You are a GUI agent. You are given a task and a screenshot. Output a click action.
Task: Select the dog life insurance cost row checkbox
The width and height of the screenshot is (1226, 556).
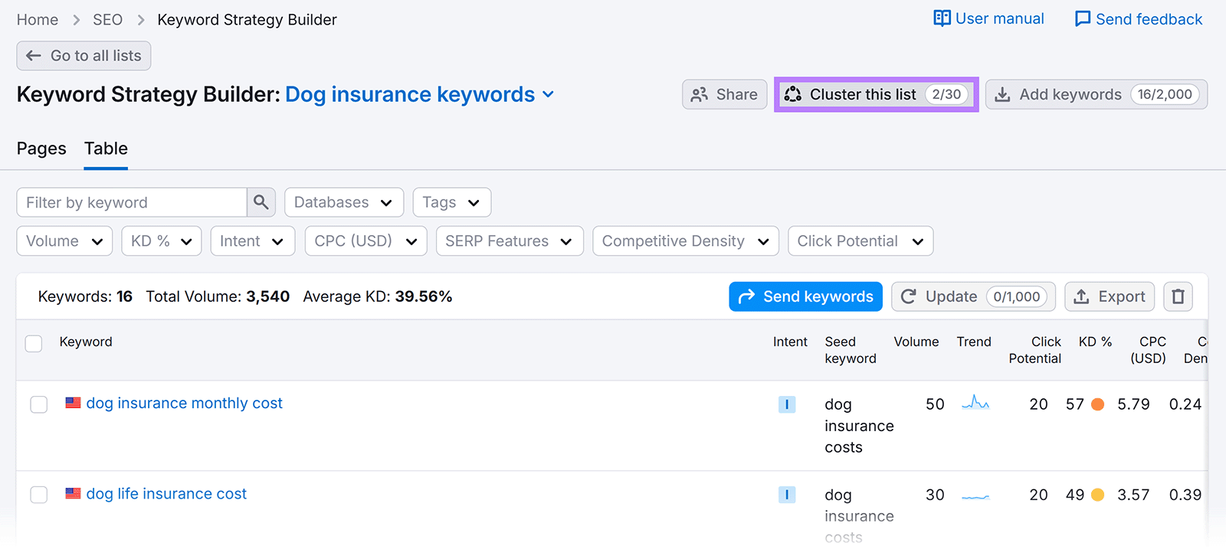point(39,495)
